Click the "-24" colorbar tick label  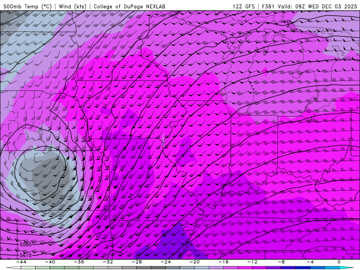166,262
